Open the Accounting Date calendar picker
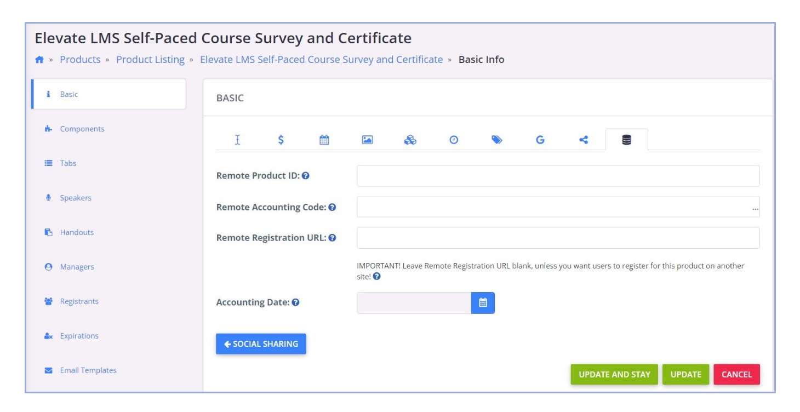The width and height of the screenshot is (800, 412). pos(483,302)
